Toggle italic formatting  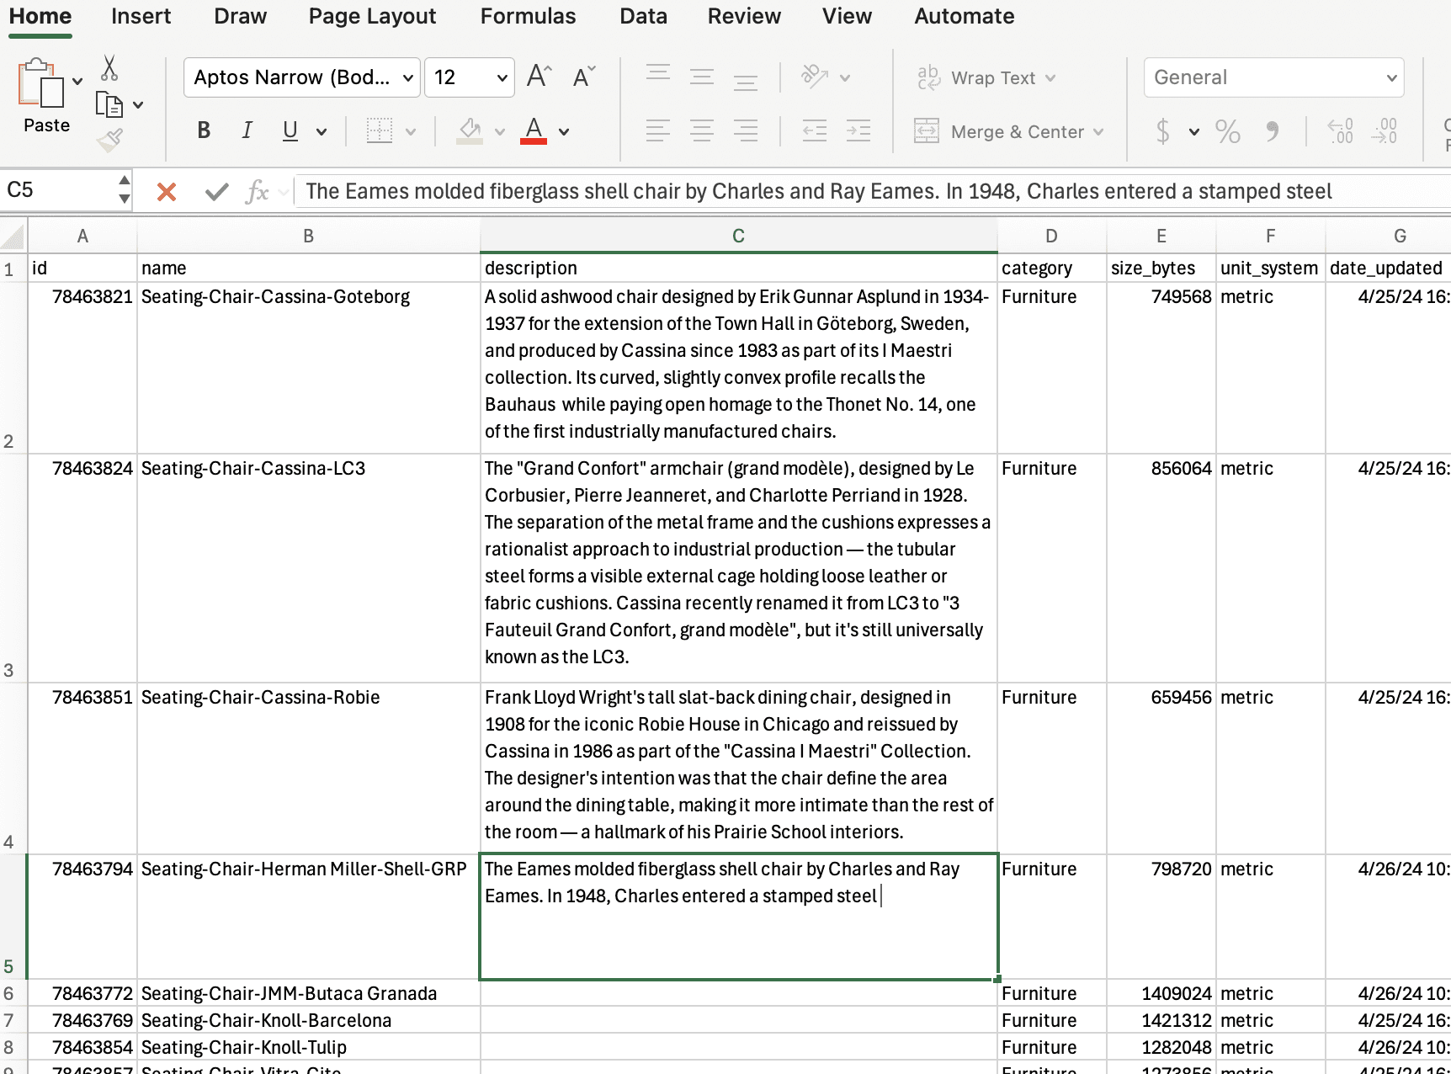pyautogui.click(x=247, y=130)
